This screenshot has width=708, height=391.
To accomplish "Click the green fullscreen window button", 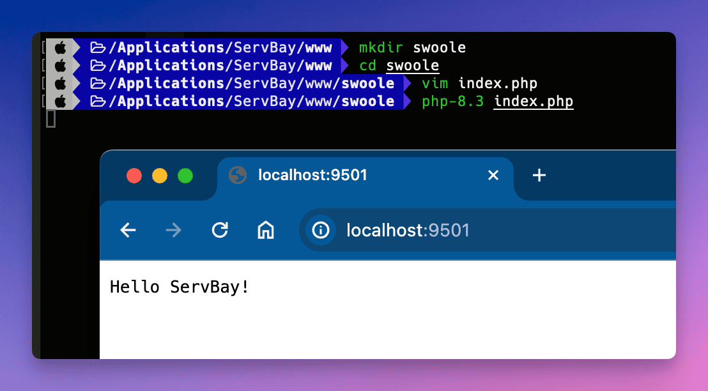I will point(185,176).
